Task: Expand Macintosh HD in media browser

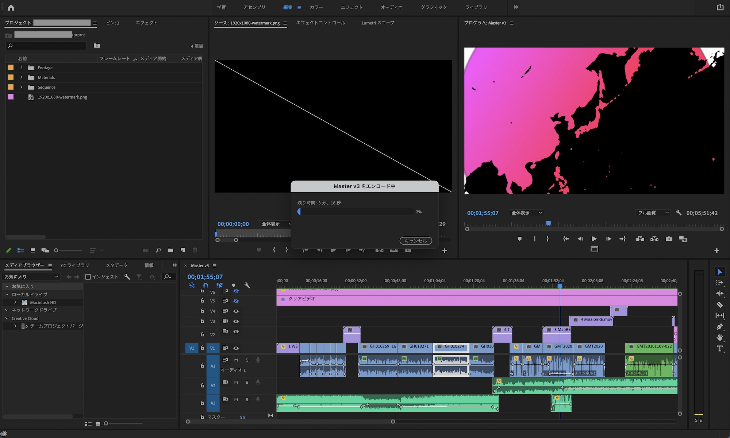Action: (15, 302)
